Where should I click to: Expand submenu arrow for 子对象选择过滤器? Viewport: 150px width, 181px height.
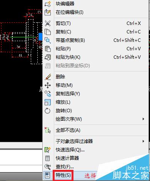[143, 141]
